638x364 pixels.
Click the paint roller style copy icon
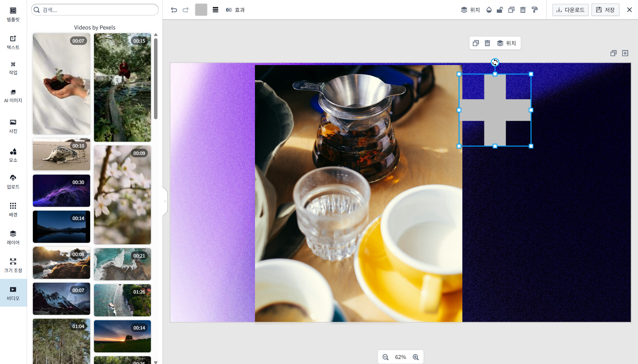pyautogui.click(x=535, y=10)
